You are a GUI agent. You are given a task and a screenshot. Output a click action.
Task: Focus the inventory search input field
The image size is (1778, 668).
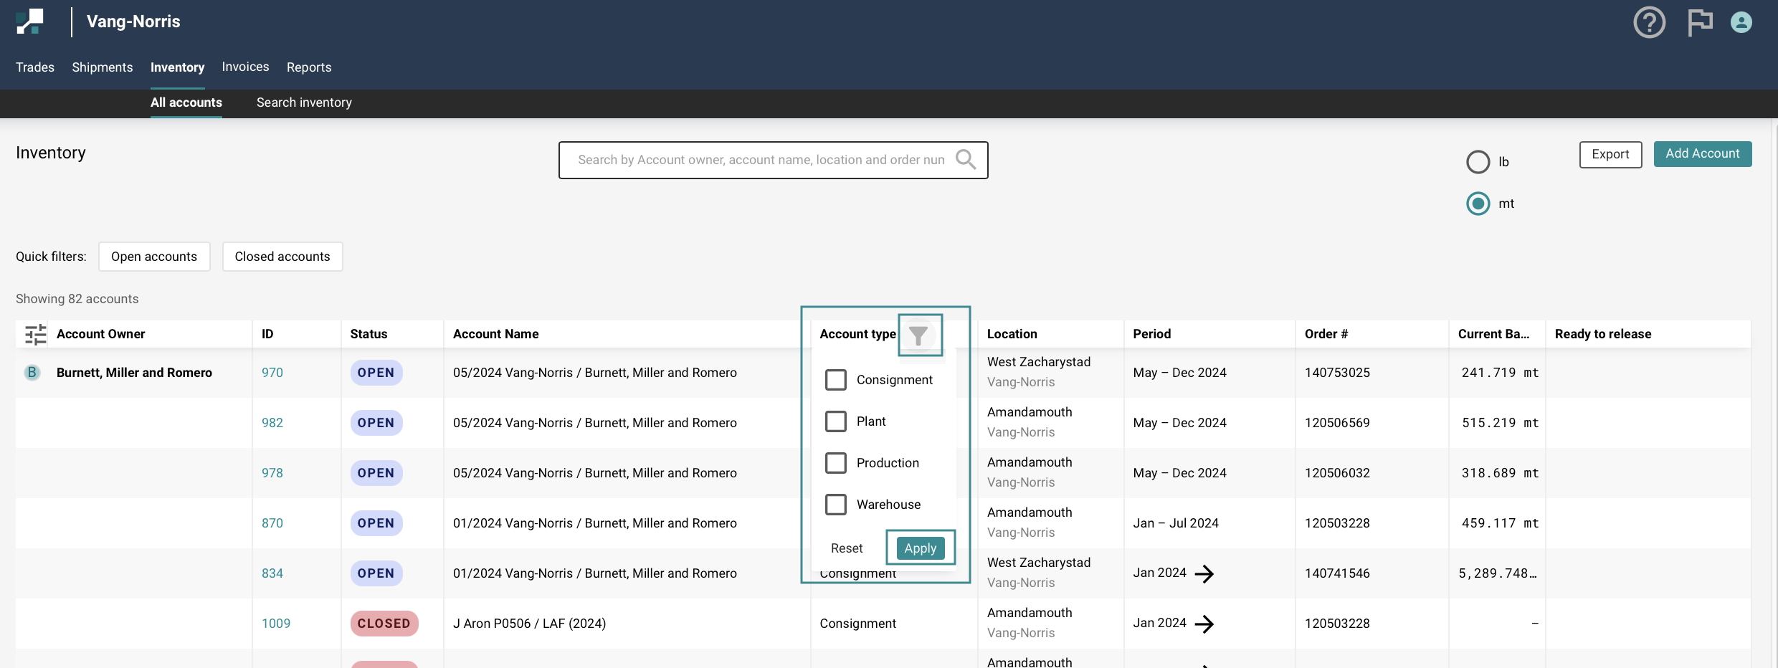760,160
